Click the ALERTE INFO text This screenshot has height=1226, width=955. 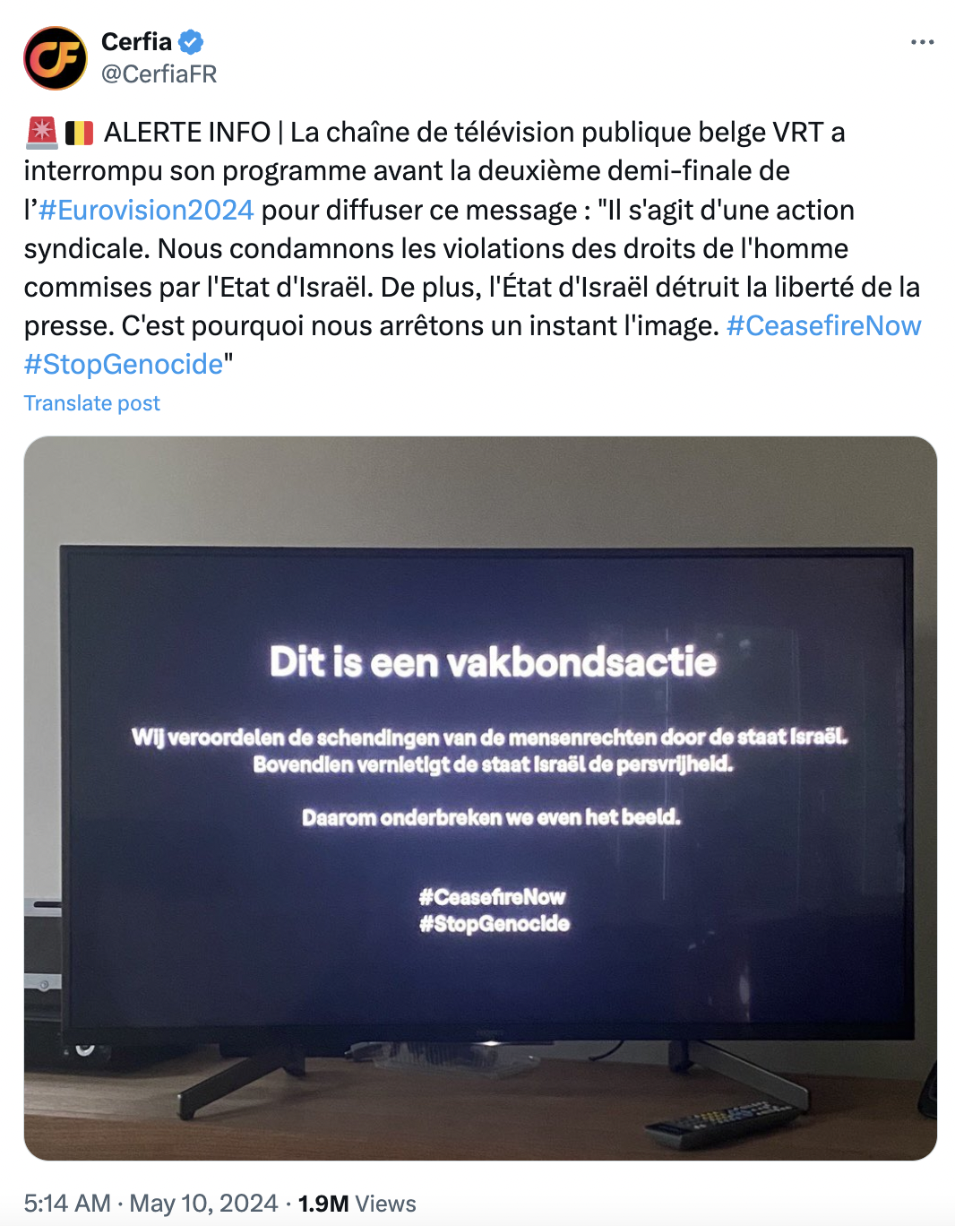click(x=187, y=133)
